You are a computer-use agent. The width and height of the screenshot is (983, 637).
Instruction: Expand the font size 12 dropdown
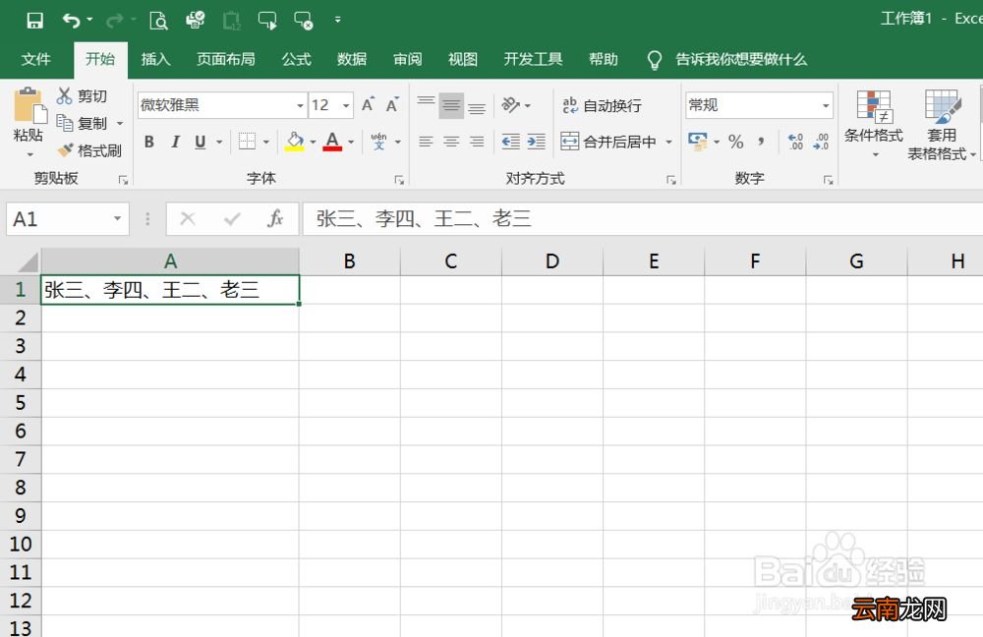(346, 105)
